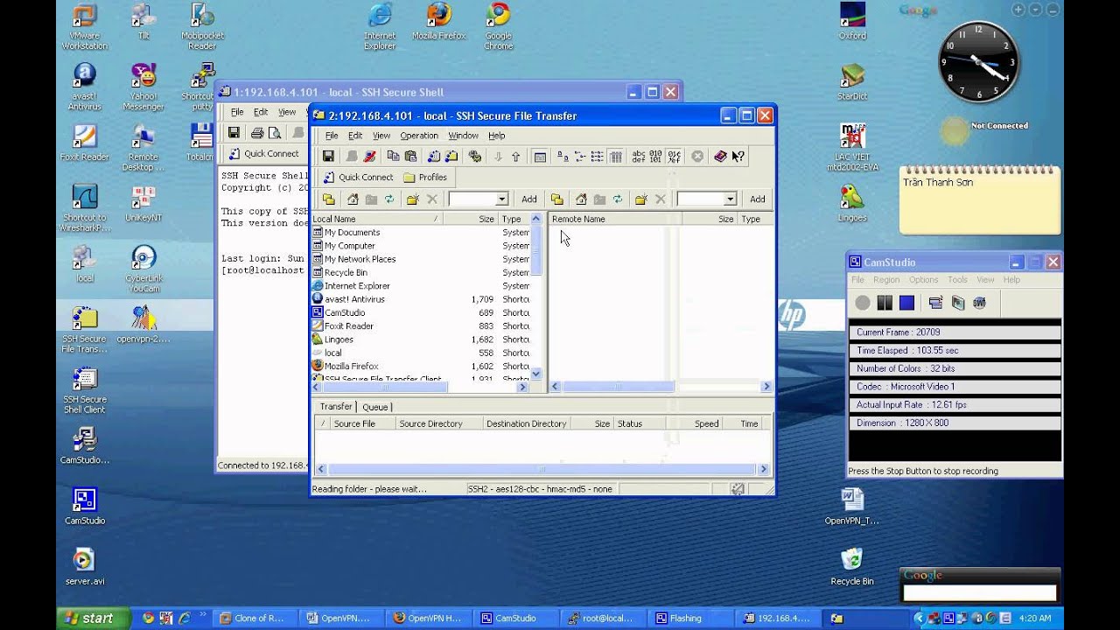Select the Details view icon
The image size is (1120, 630).
[x=616, y=157]
